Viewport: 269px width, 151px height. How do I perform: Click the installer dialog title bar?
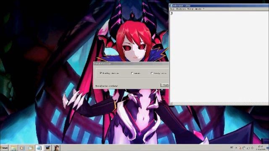131,64
